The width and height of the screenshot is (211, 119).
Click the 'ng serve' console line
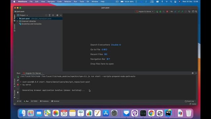point(26,85)
